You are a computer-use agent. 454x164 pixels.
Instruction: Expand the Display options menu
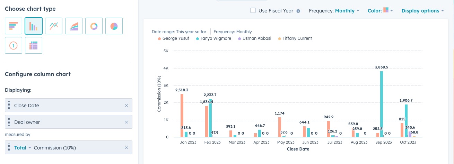(422, 11)
